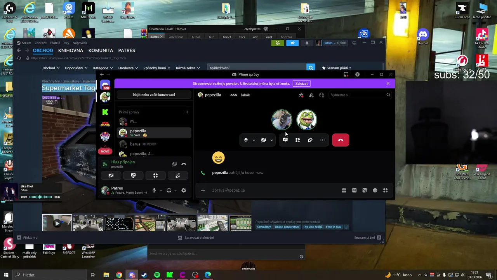The height and width of the screenshot is (280, 497).
Task: Click Přidat hru in Steam footer
Action: pos(27,237)
